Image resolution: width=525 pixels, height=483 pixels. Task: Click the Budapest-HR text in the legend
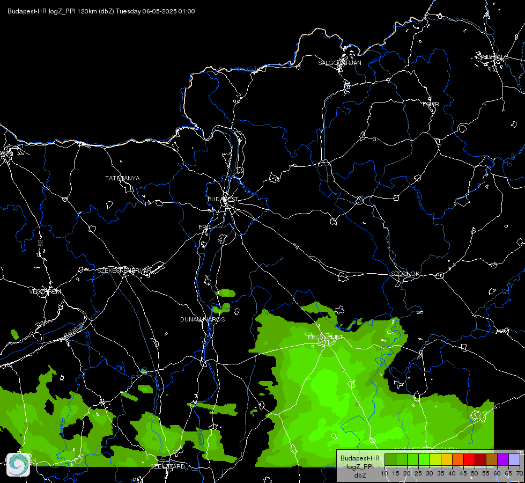point(360,458)
